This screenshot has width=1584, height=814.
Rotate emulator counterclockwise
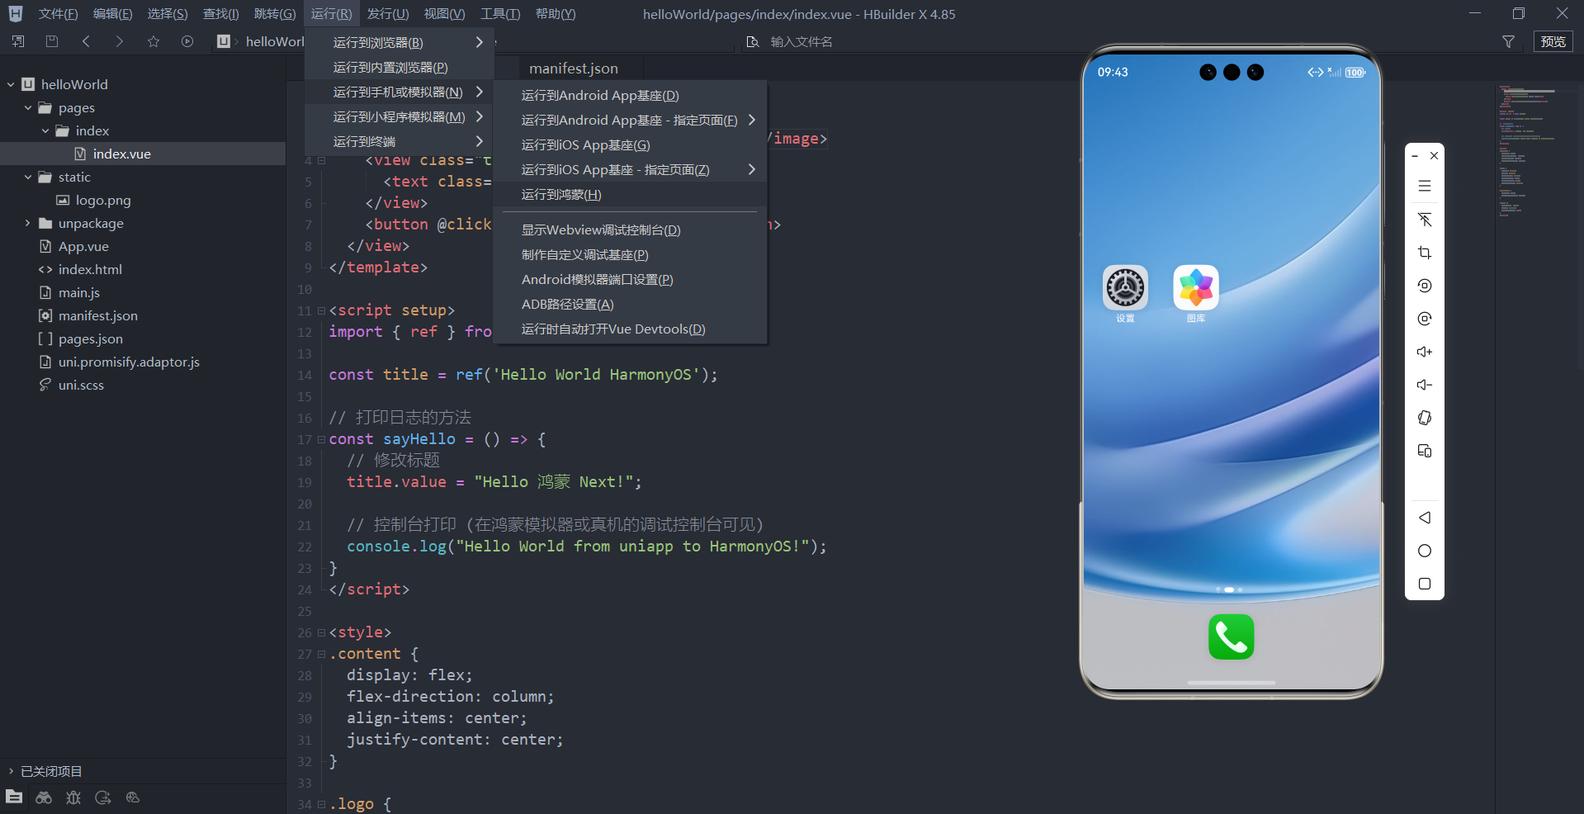[x=1425, y=286]
